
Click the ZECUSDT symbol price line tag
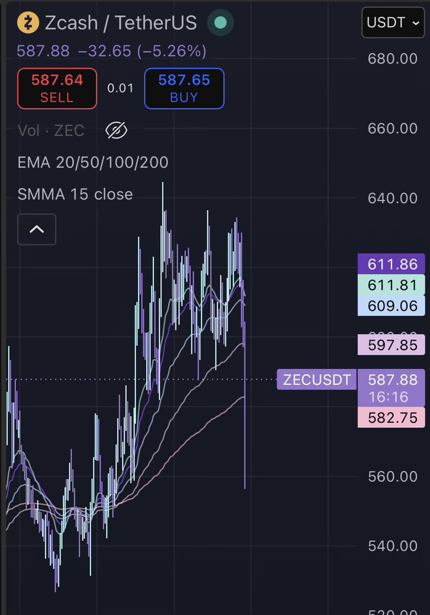[317, 380]
